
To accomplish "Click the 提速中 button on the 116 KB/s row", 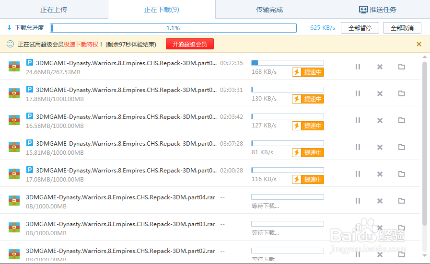I will 308,180.
